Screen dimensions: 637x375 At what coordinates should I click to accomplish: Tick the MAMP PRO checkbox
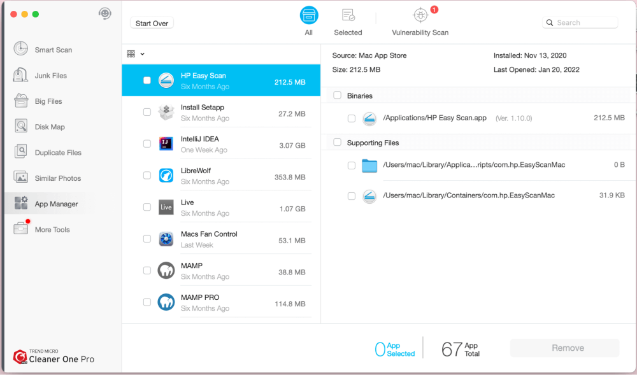(x=147, y=302)
